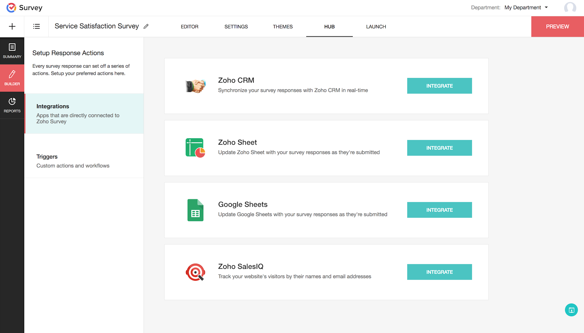Click the Google Sheets heading

coord(243,204)
